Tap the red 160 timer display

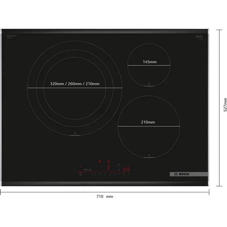[x=126, y=169]
